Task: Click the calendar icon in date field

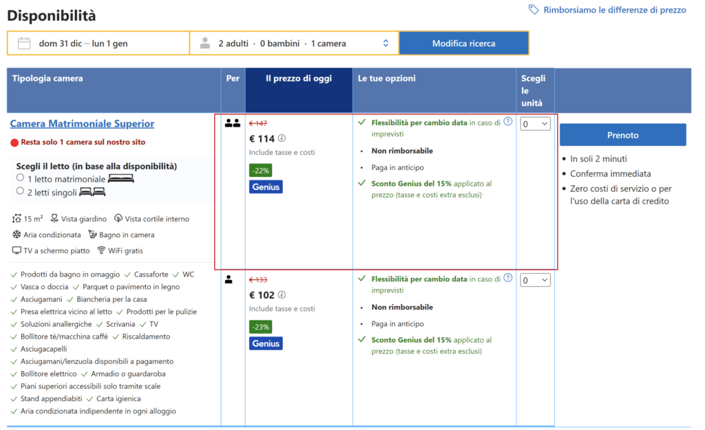Action: [x=24, y=43]
